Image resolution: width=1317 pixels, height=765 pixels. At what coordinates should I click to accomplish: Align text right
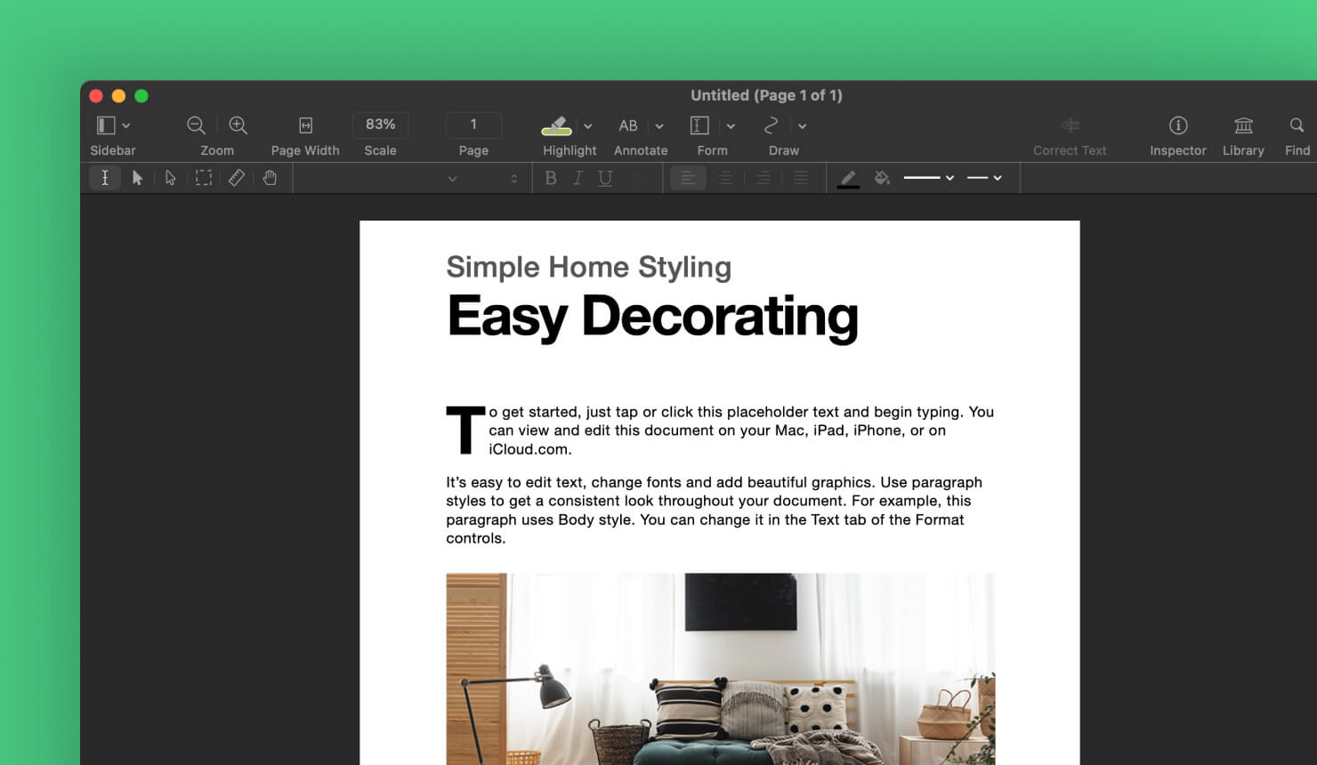pos(764,178)
